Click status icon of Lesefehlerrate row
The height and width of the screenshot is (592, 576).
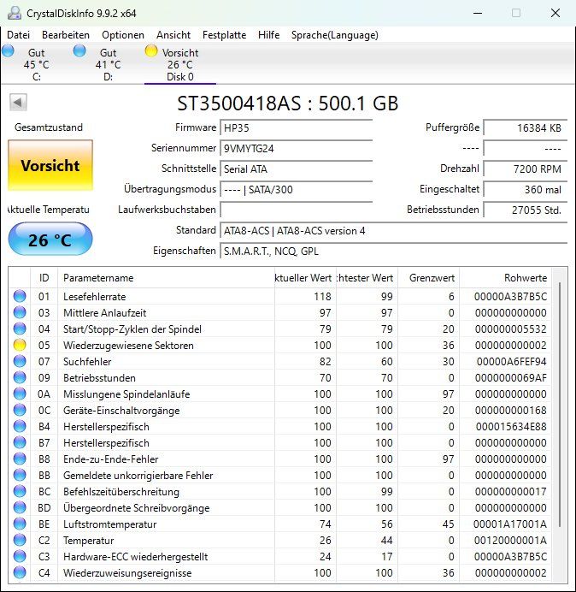pos(20,296)
